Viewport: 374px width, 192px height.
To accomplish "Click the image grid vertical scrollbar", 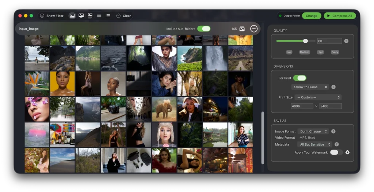I will [x=263, y=138].
